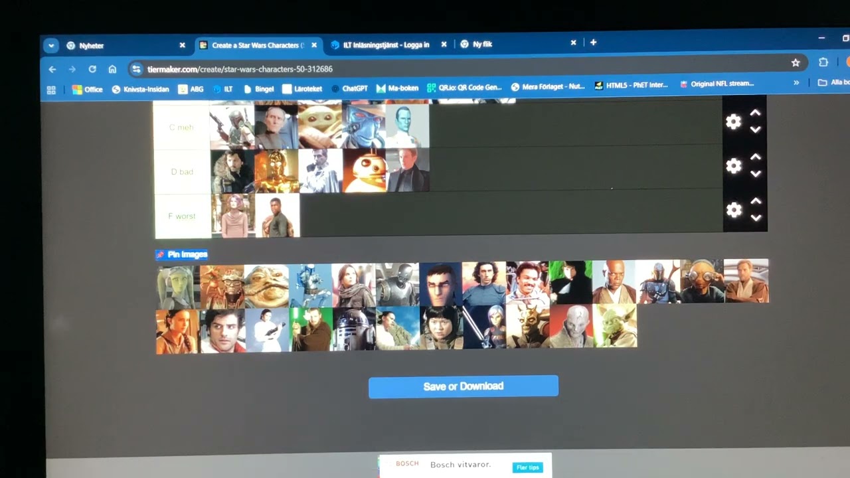This screenshot has height=478, width=850.
Task: Move D bad tier down with arrow
Action: click(x=755, y=173)
